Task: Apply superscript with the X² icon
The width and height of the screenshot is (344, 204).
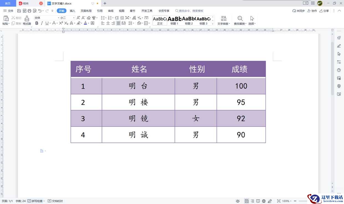Action: click(61, 23)
